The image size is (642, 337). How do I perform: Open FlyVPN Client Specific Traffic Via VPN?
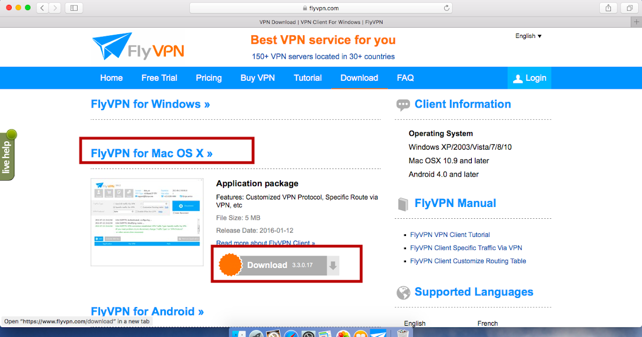tap(466, 248)
